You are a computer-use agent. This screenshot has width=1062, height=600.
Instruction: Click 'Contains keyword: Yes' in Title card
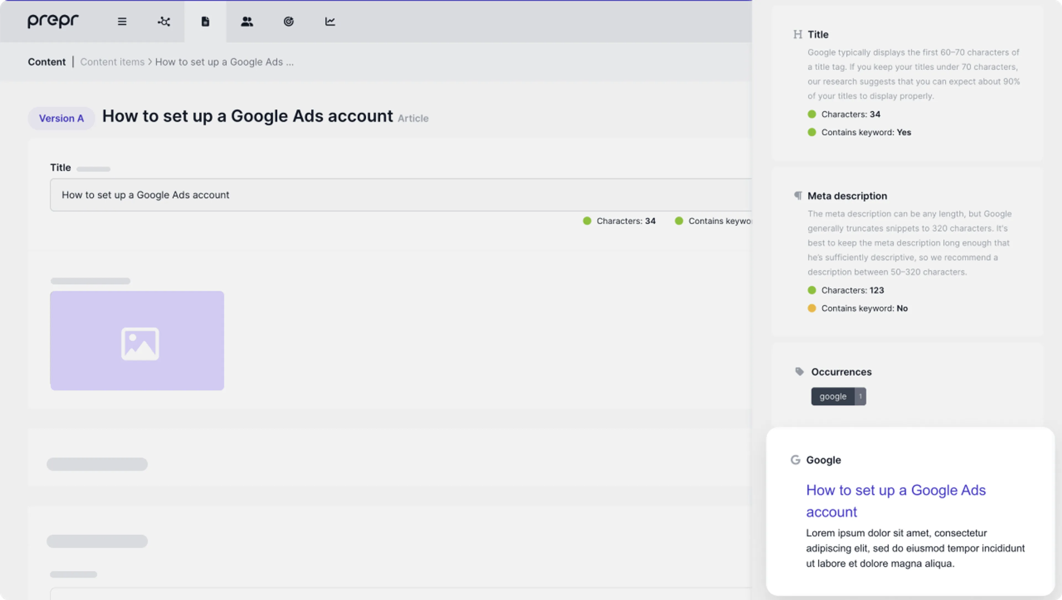click(x=859, y=132)
